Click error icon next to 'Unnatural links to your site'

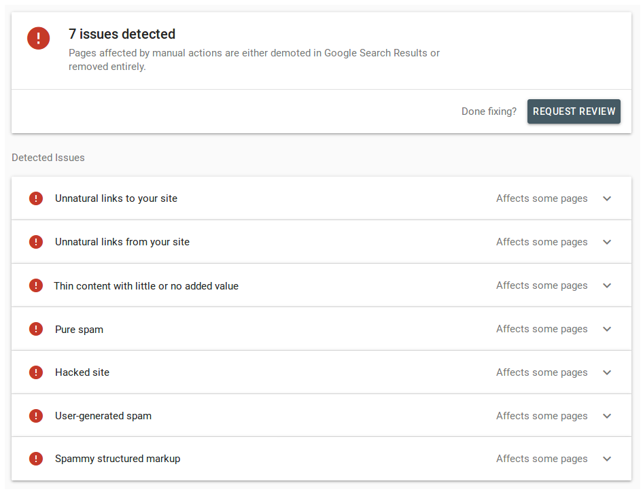pos(36,198)
